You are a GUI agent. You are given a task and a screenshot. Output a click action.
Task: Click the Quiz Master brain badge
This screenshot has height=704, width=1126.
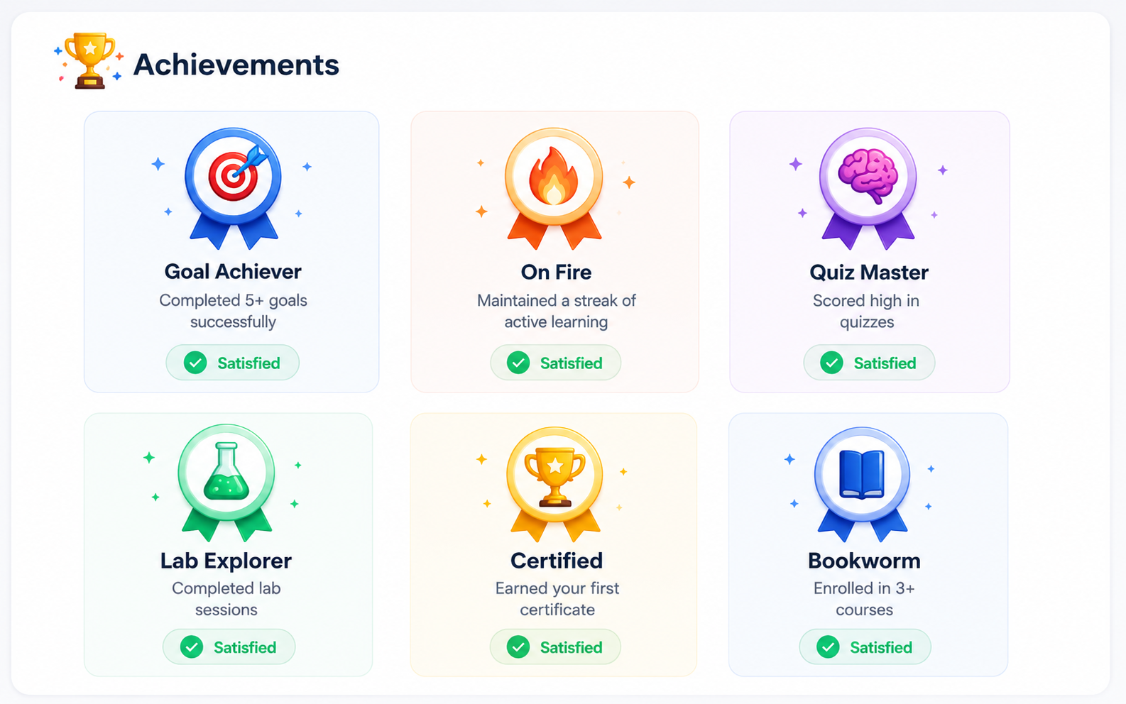[x=868, y=188]
